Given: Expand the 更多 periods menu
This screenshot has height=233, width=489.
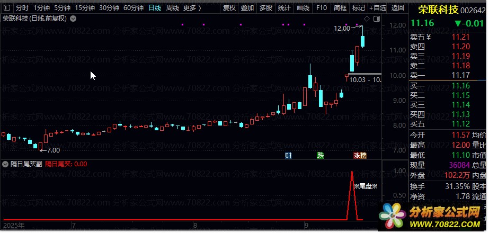Looking at the screenshot, I should click(x=192, y=8).
